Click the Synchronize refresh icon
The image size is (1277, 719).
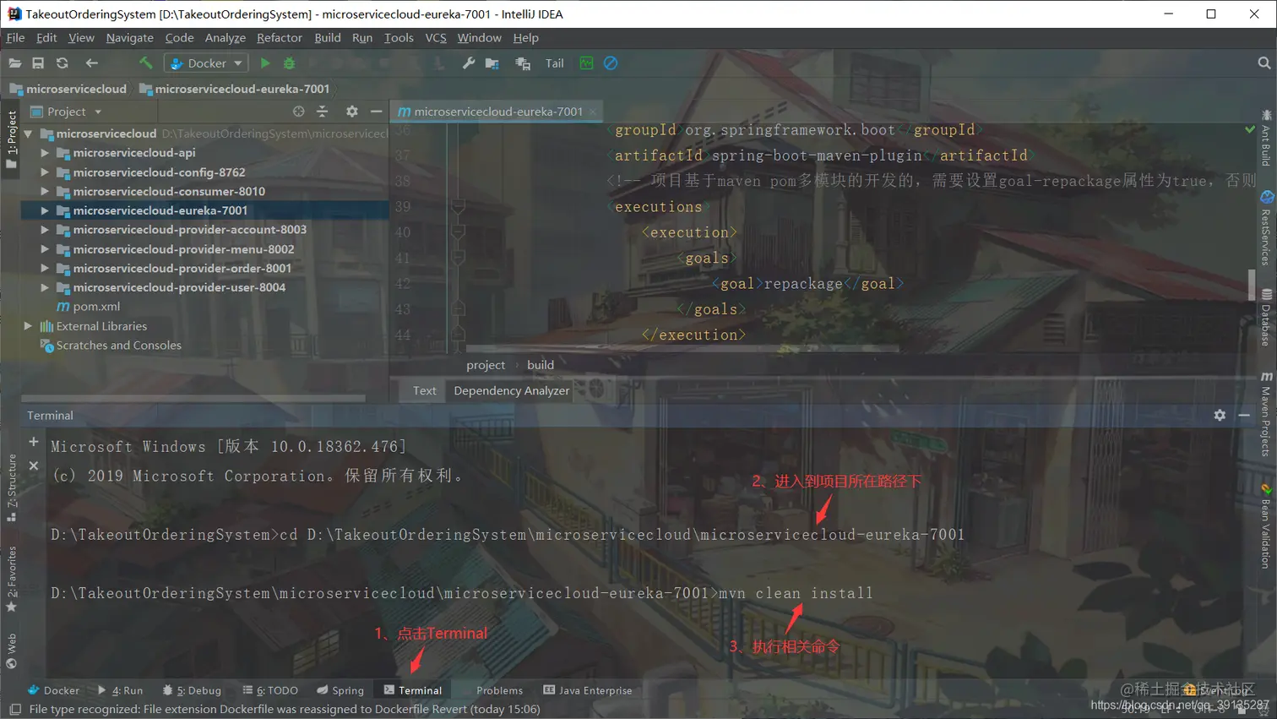[x=62, y=63]
